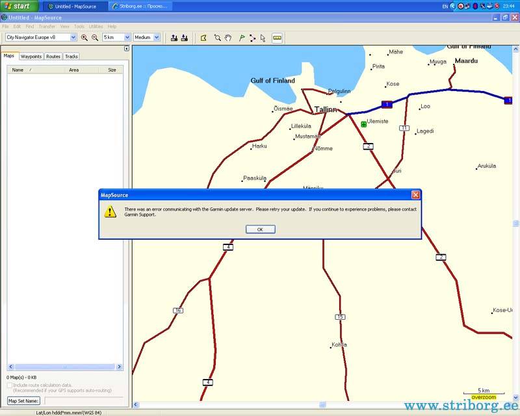Click the map's horizontal scrollbar thumb

pyautogui.click(x=322, y=405)
